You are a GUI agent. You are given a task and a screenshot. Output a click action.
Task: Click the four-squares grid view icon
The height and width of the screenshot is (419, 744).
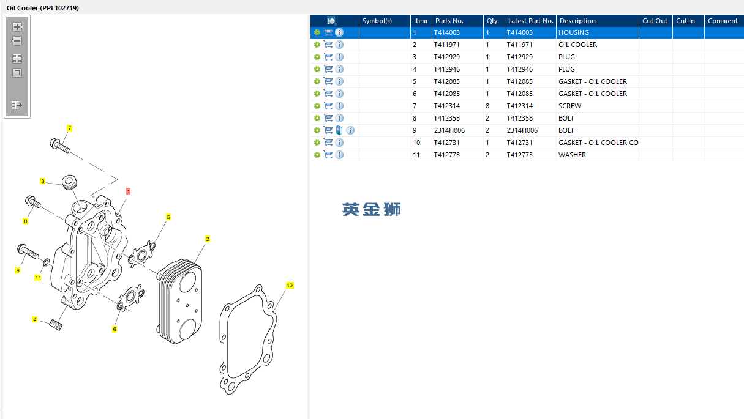[x=17, y=59]
